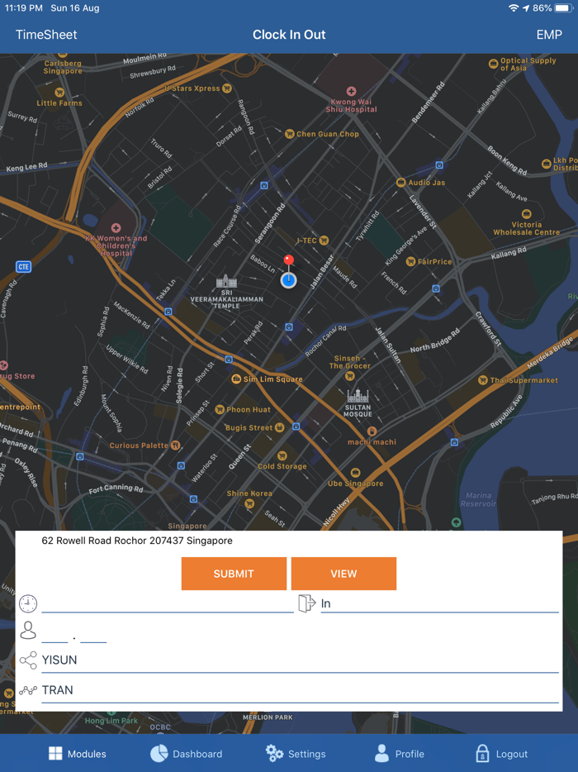Click the battery indicator in status bar
Screen dimensions: 578x772
[x=563, y=8]
